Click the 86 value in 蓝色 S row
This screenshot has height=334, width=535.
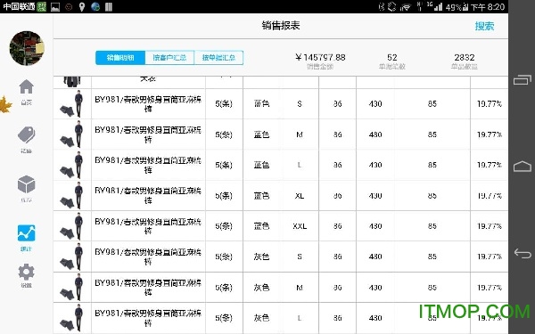337,104
